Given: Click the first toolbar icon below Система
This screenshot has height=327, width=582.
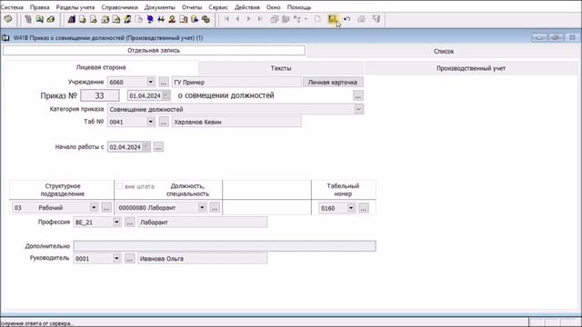Looking at the screenshot, I should 8,19.
